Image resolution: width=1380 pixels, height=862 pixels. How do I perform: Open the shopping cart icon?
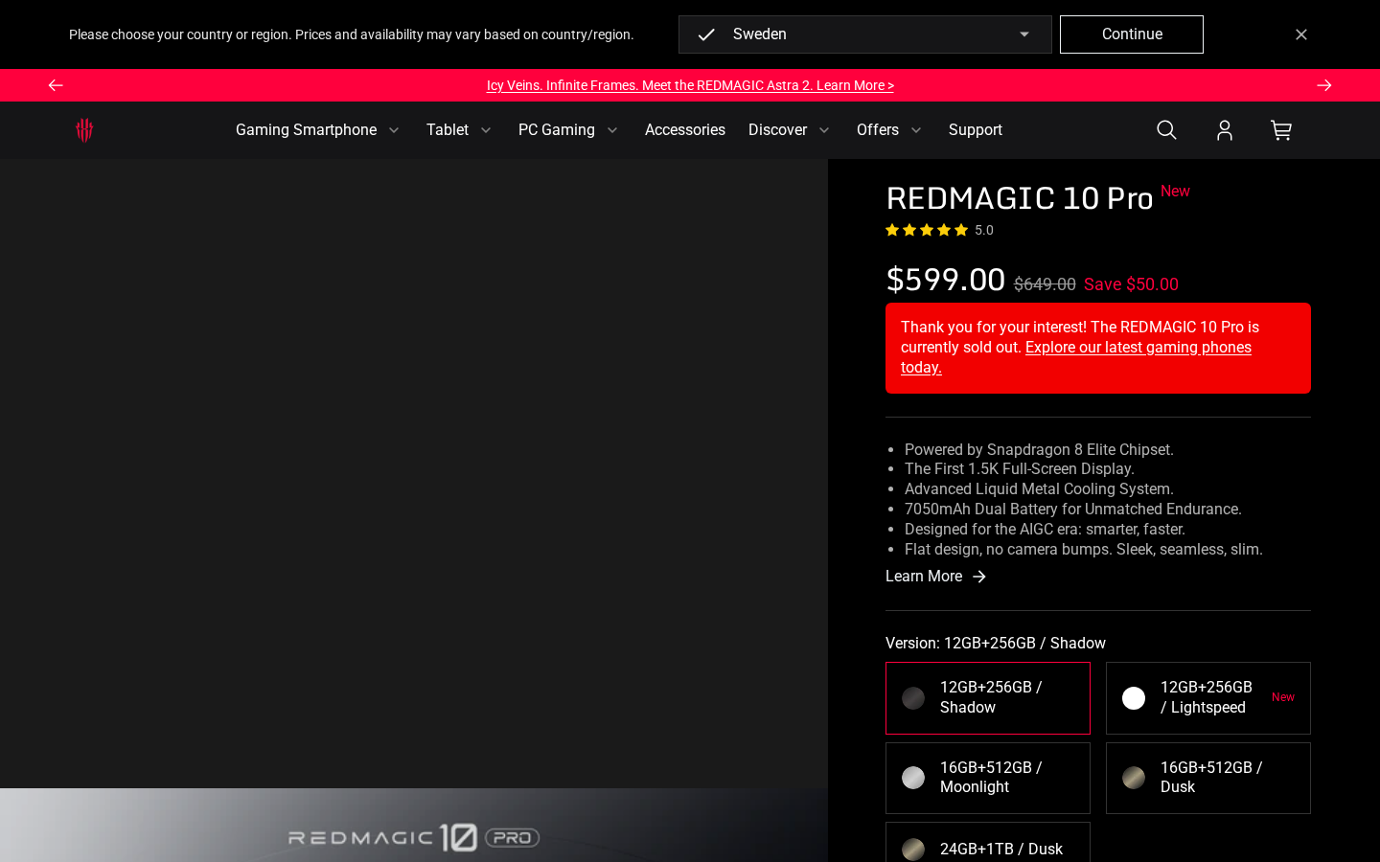point(1281,130)
